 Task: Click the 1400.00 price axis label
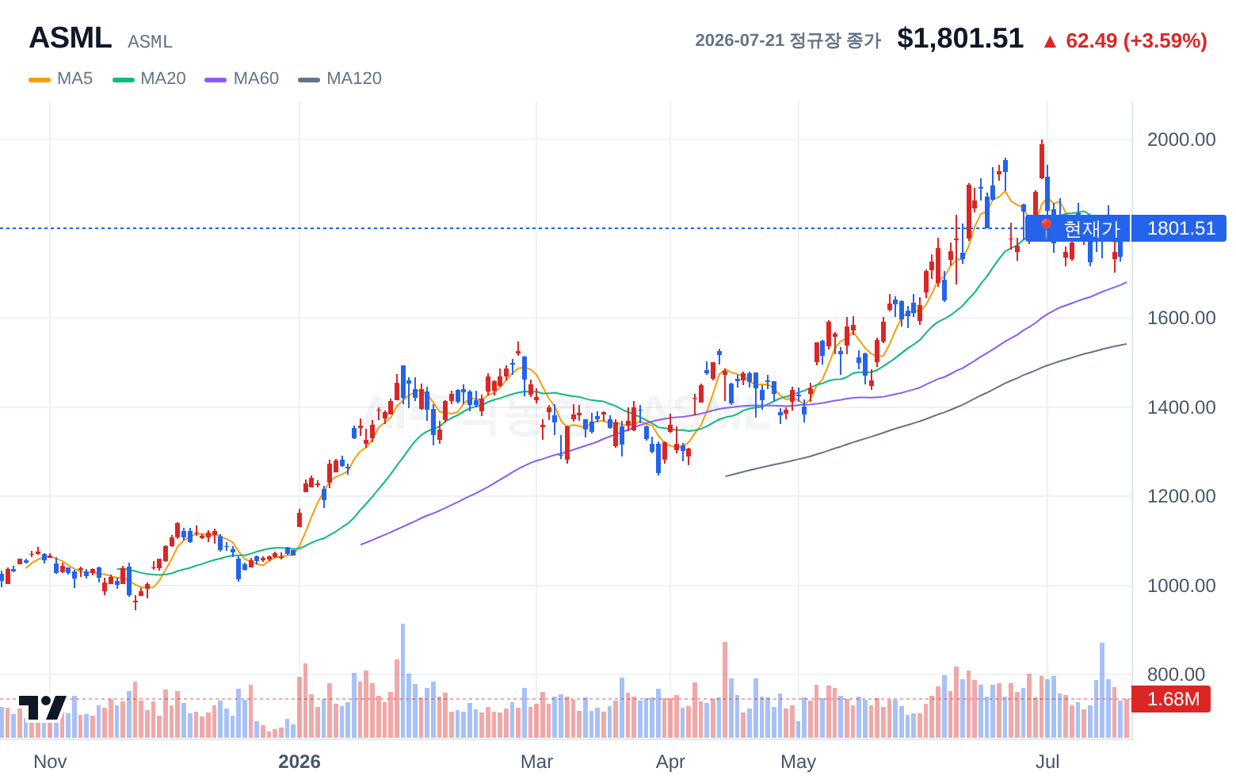[1181, 407]
